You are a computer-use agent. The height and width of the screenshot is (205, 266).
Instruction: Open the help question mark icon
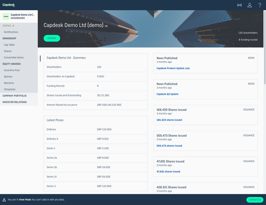click(260, 5)
